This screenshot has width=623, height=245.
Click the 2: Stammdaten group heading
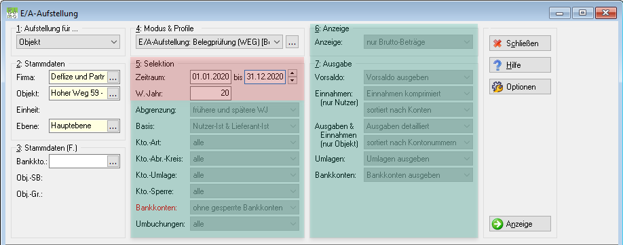(x=41, y=64)
